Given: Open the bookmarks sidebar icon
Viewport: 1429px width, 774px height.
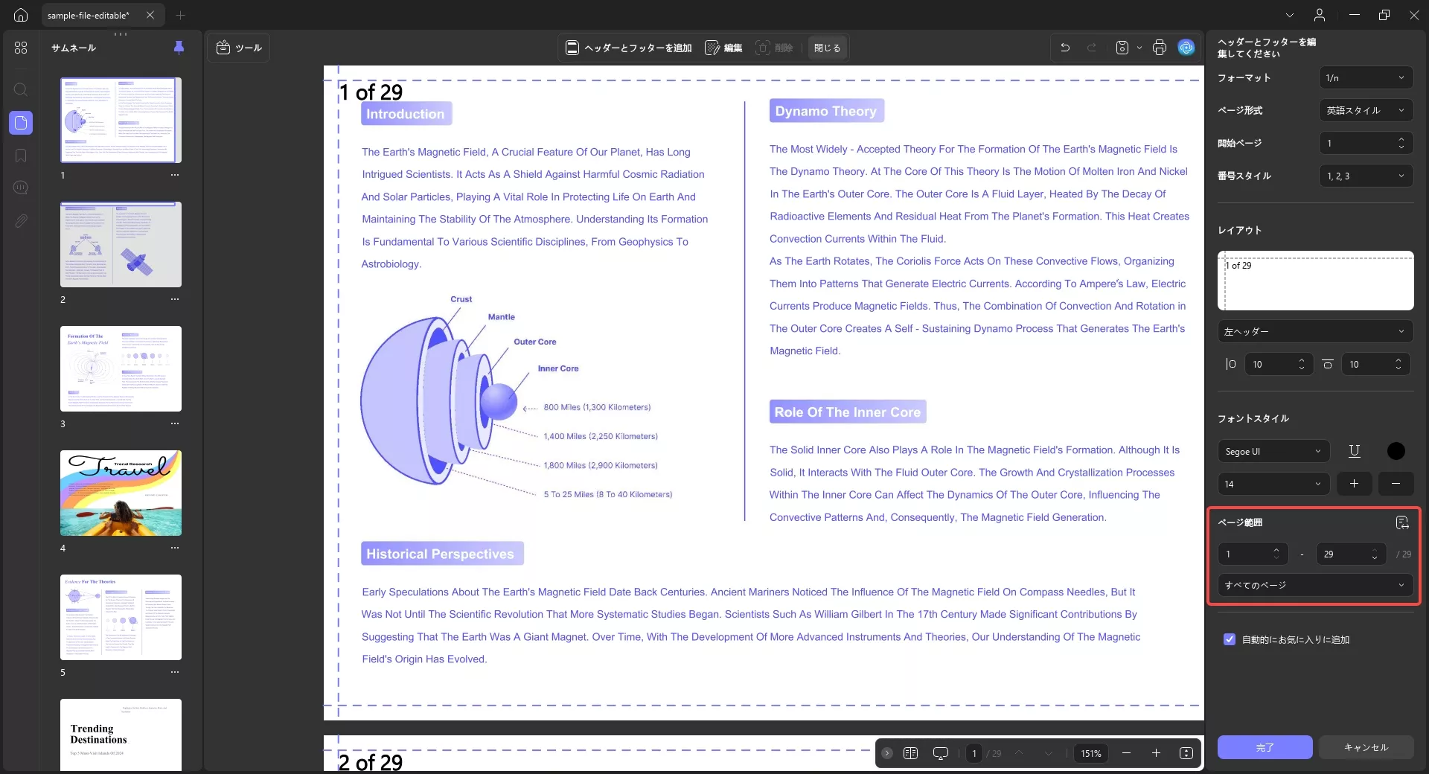Looking at the screenshot, I should click(x=21, y=156).
